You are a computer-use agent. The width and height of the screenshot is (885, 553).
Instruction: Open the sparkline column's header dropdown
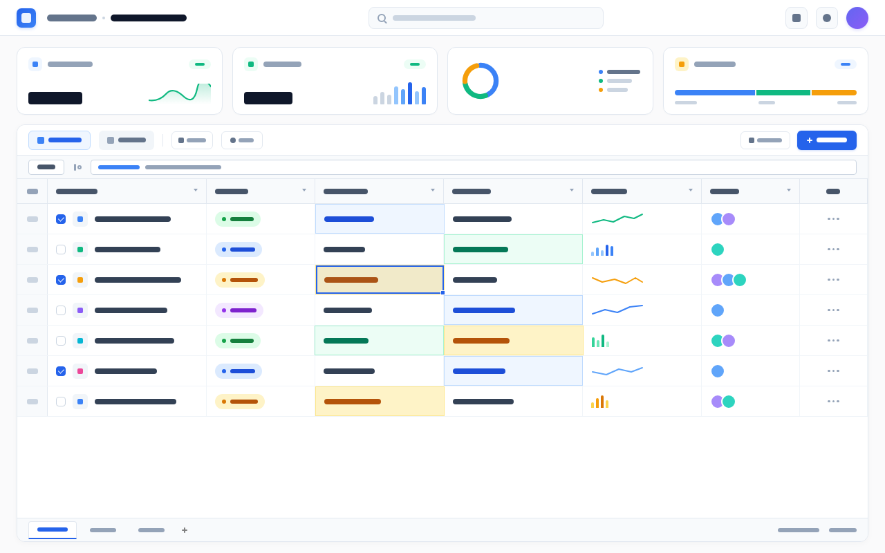(691, 190)
